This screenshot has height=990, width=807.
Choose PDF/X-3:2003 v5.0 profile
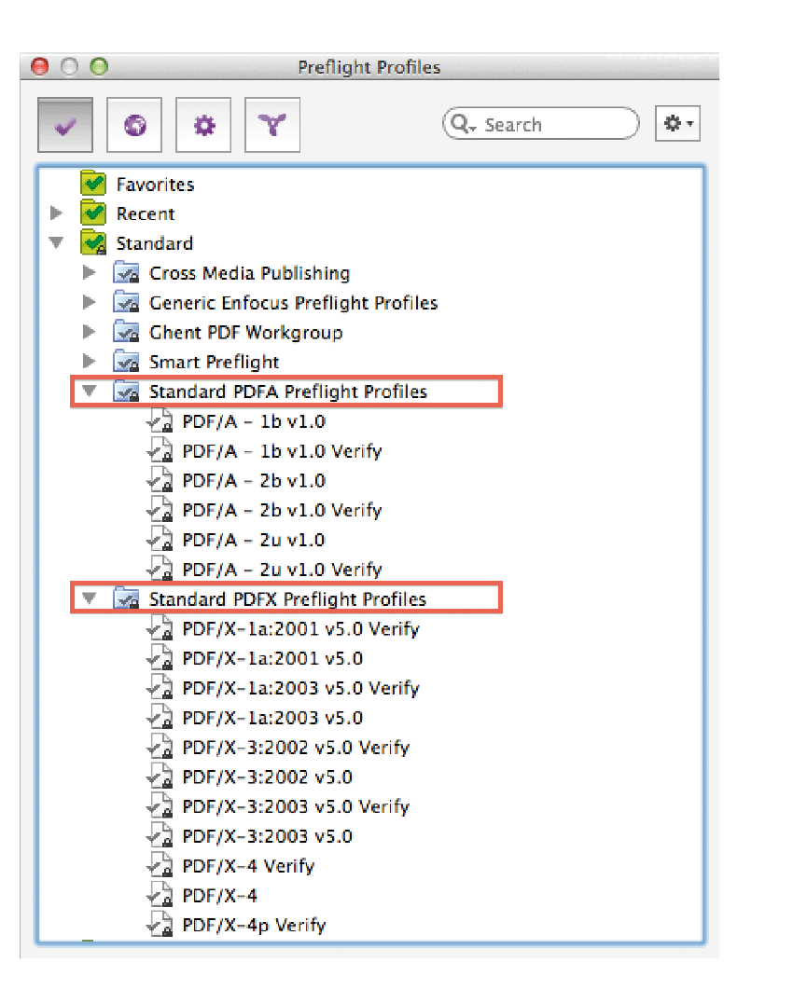(268, 836)
